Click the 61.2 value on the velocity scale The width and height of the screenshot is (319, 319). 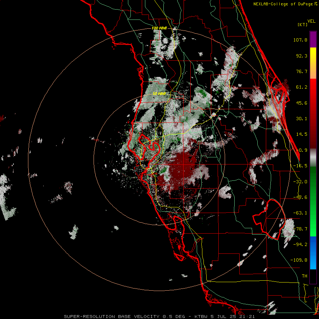(x=302, y=87)
